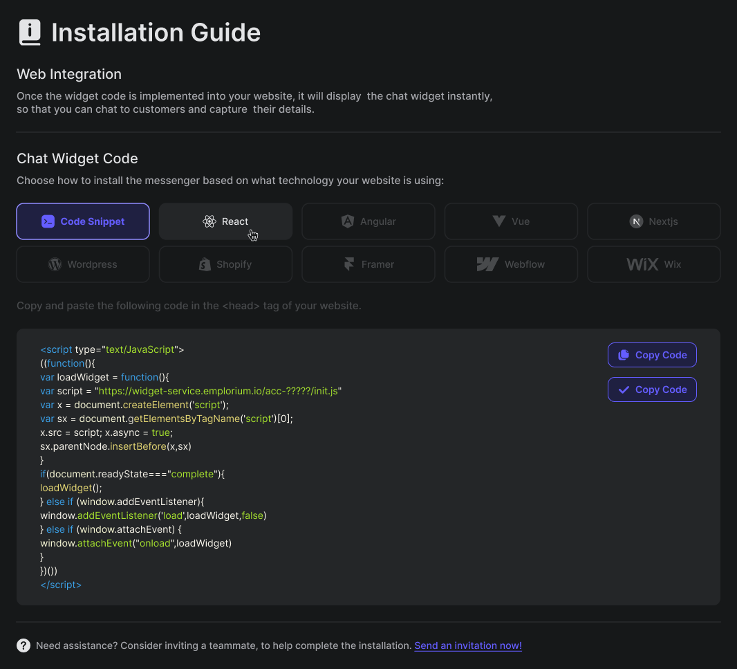This screenshot has width=737, height=669.
Task: Click the Webflow logo icon
Action: point(487,264)
